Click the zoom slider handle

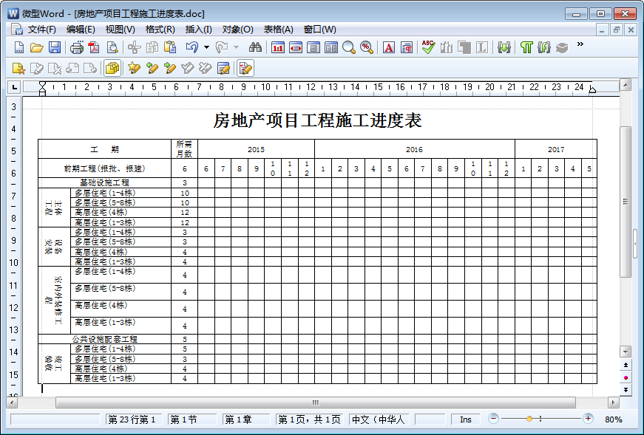tap(529, 419)
